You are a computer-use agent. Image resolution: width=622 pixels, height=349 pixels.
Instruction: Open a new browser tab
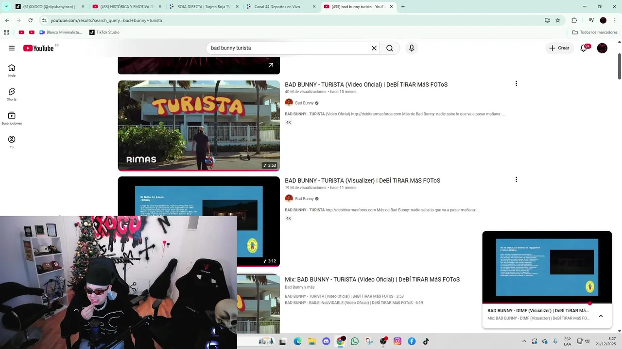coord(403,7)
